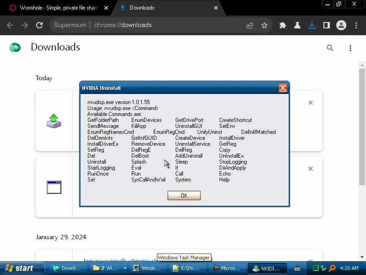
Task: Click OK in NVIDIA Uninstall dialog
Action: coord(184,195)
